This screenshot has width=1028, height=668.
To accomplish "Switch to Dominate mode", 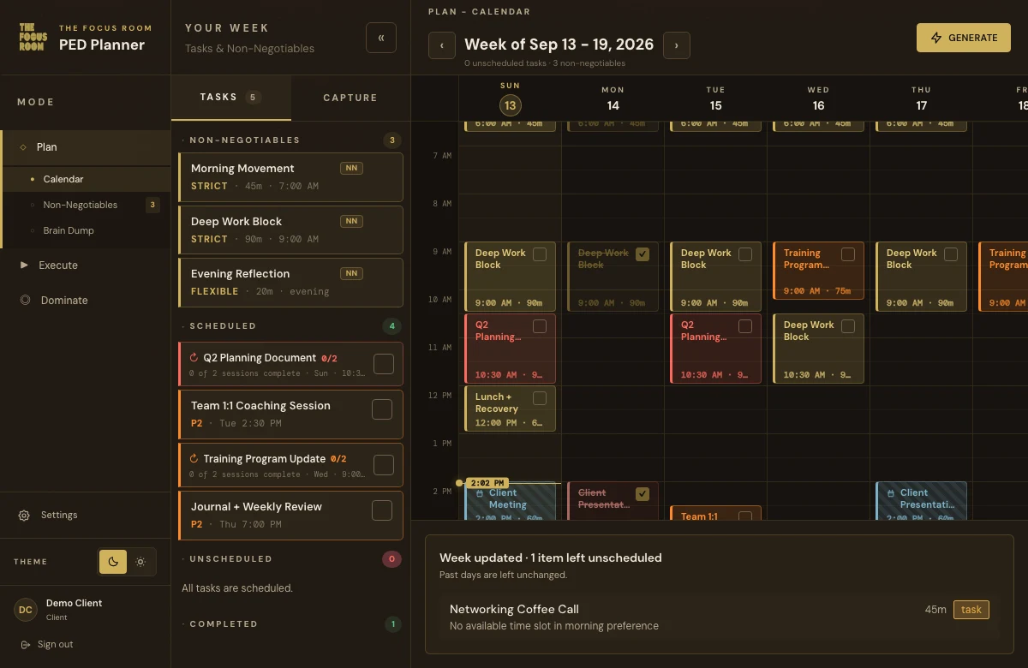I will coord(86,301).
